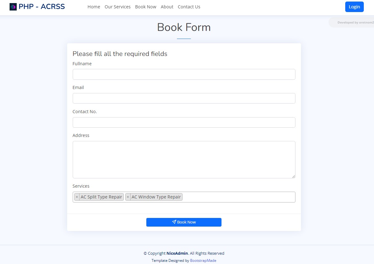The image size is (374, 264).
Task: Select Book Now in the navigation bar
Action: pos(146,7)
